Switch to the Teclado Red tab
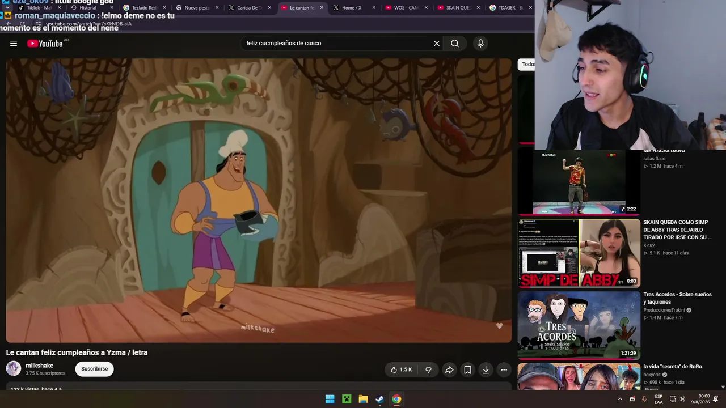 pos(143,8)
